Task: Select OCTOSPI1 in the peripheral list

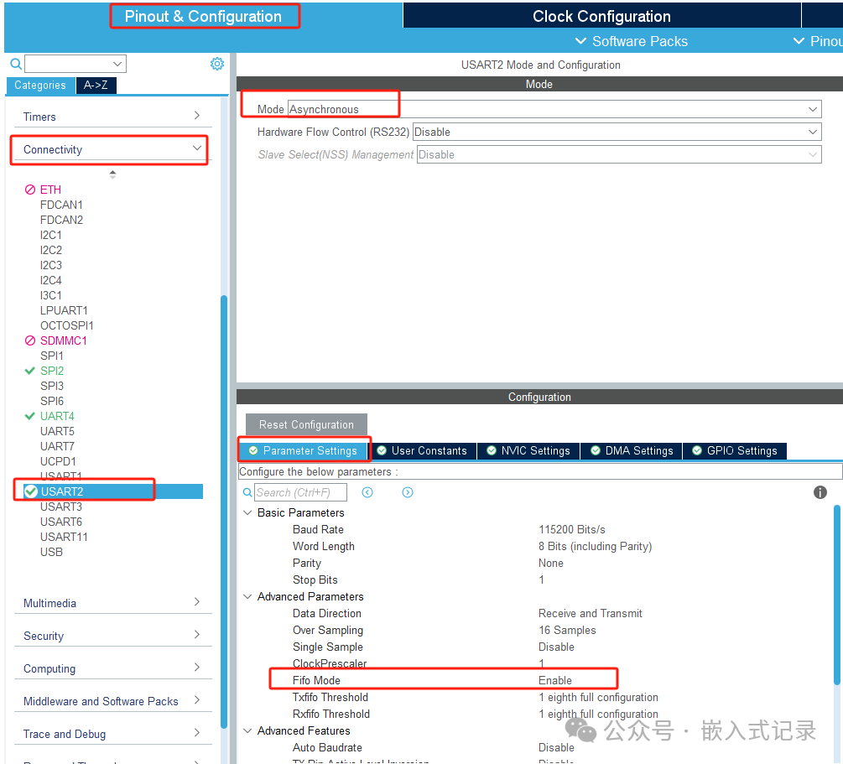Action: pyautogui.click(x=66, y=326)
